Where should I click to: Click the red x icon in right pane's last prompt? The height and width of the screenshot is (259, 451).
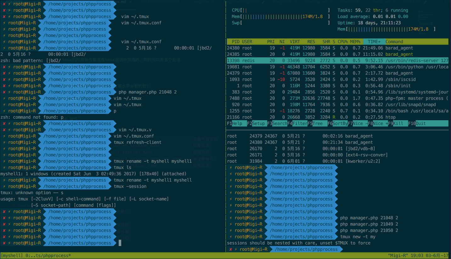point(231,249)
